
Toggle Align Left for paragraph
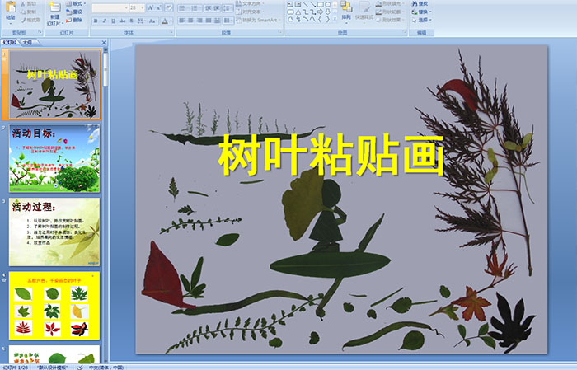pyautogui.click(x=181, y=21)
